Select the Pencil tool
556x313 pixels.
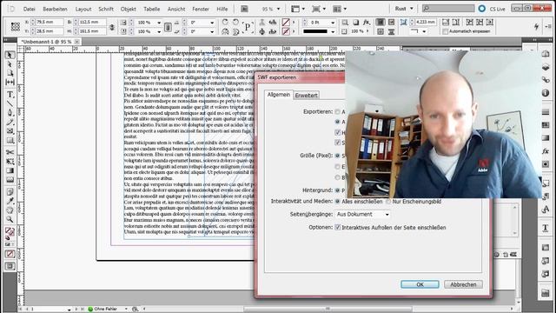(10, 122)
